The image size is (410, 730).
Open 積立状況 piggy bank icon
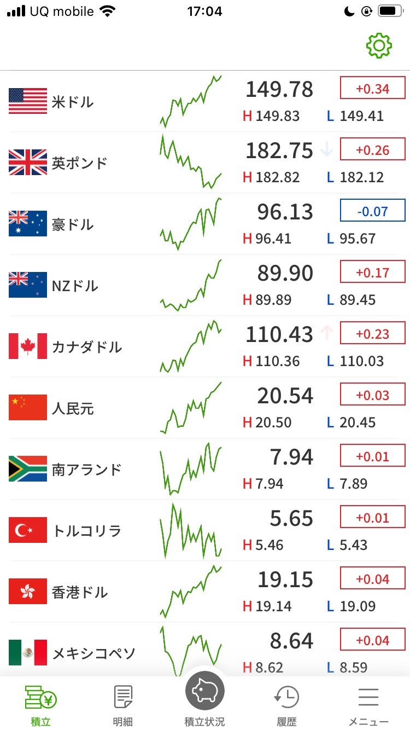[204, 691]
